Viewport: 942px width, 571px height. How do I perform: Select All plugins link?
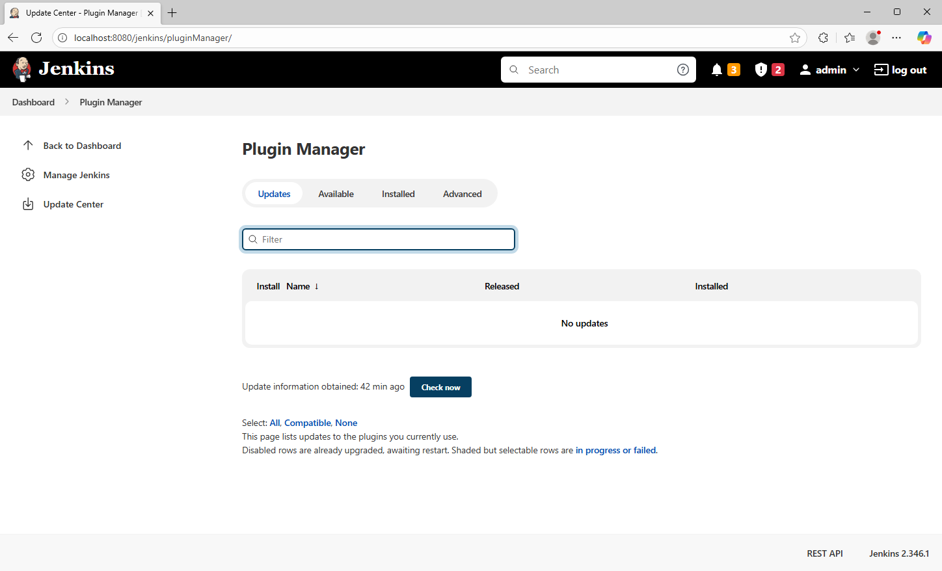(x=275, y=423)
